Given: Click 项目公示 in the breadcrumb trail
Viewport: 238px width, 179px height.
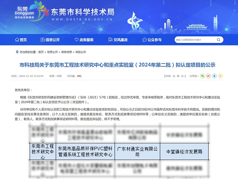Looking at the screenshot, I should tap(81, 52).
